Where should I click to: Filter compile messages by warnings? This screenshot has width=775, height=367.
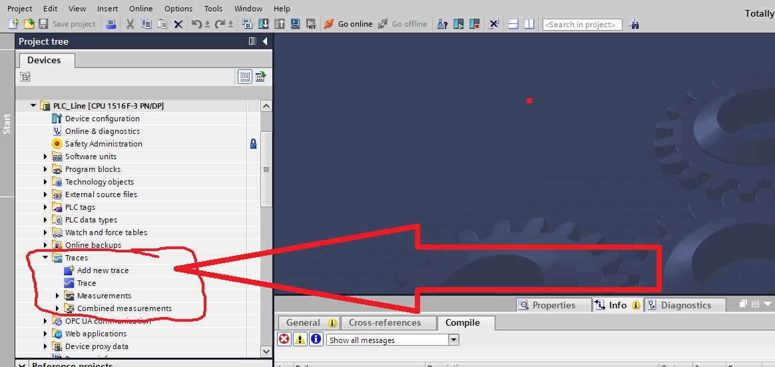[x=300, y=339]
